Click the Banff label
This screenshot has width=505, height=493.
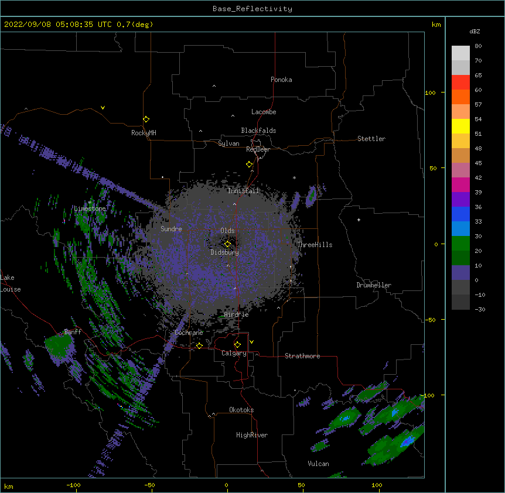click(x=73, y=332)
